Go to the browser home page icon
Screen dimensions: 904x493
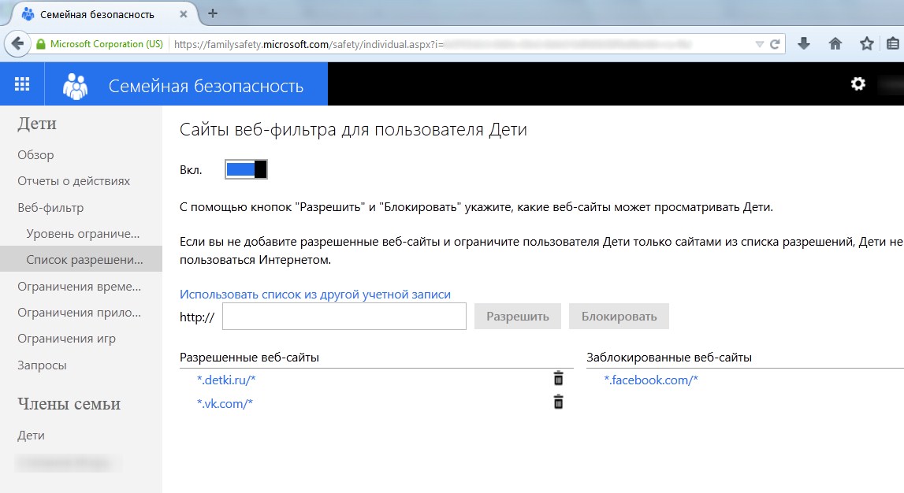835,44
